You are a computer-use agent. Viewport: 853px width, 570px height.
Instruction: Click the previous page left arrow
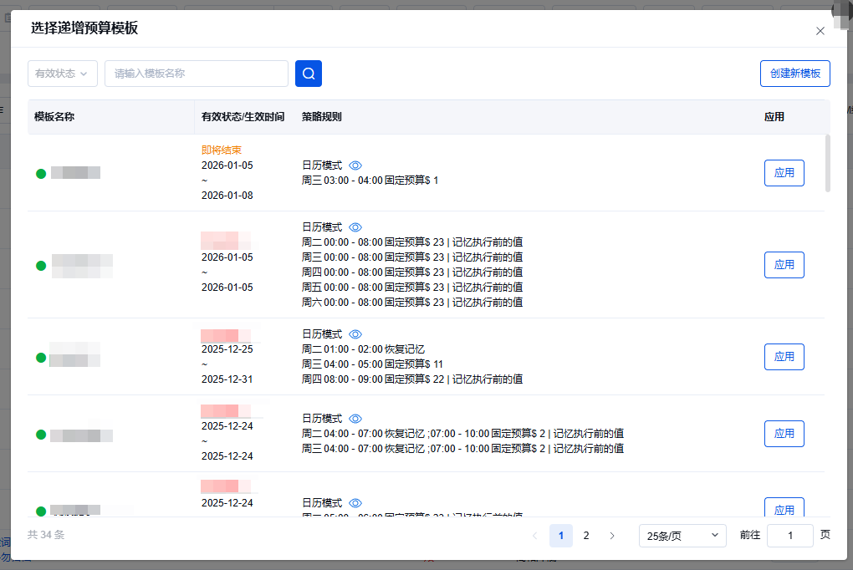click(535, 536)
